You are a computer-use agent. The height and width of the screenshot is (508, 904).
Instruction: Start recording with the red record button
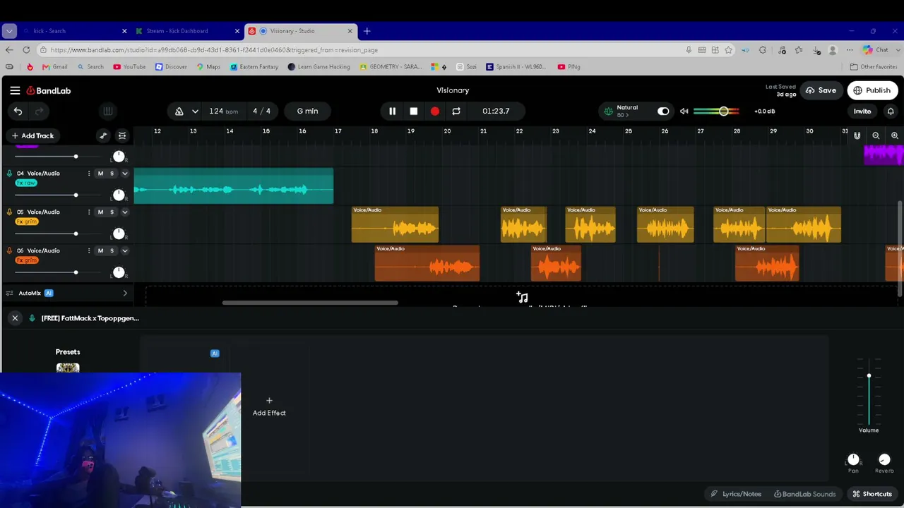(435, 111)
